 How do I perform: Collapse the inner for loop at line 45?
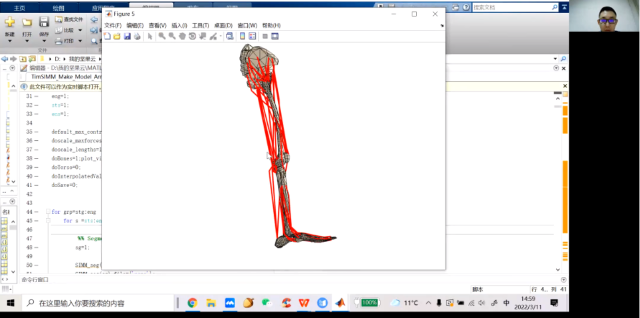click(48, 221)
